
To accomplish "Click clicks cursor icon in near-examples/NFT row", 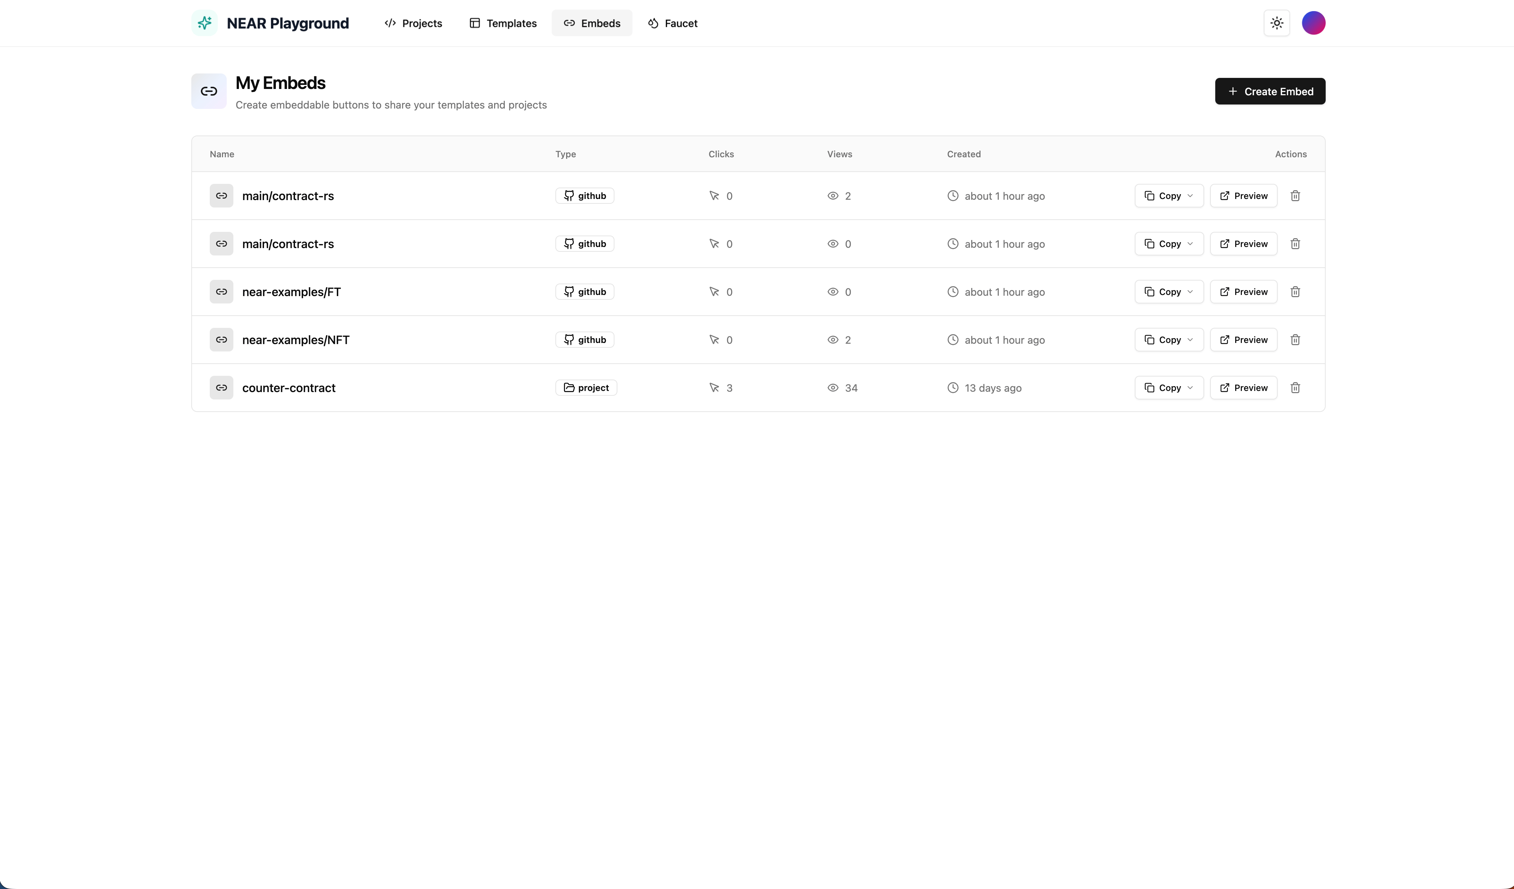I will pyautogui.click(x=714, y=340).
